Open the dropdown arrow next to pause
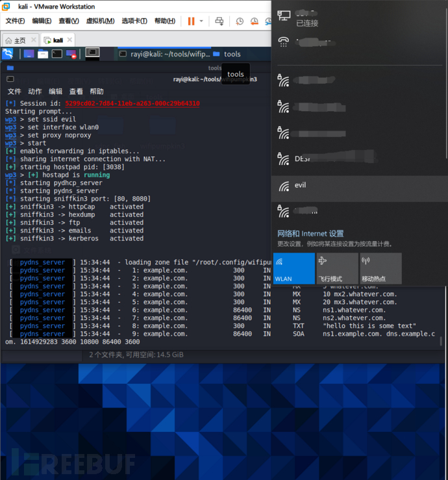Image resolution: width=448 pixels, height=480 pixels. pyautogui.click(x=201, y=21)
